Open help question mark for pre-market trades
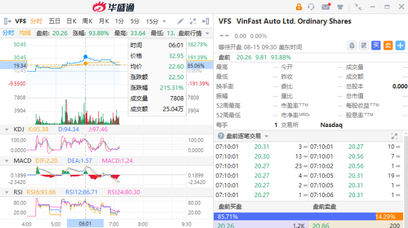This screenshot has width=408, height=228. [221, 136]
